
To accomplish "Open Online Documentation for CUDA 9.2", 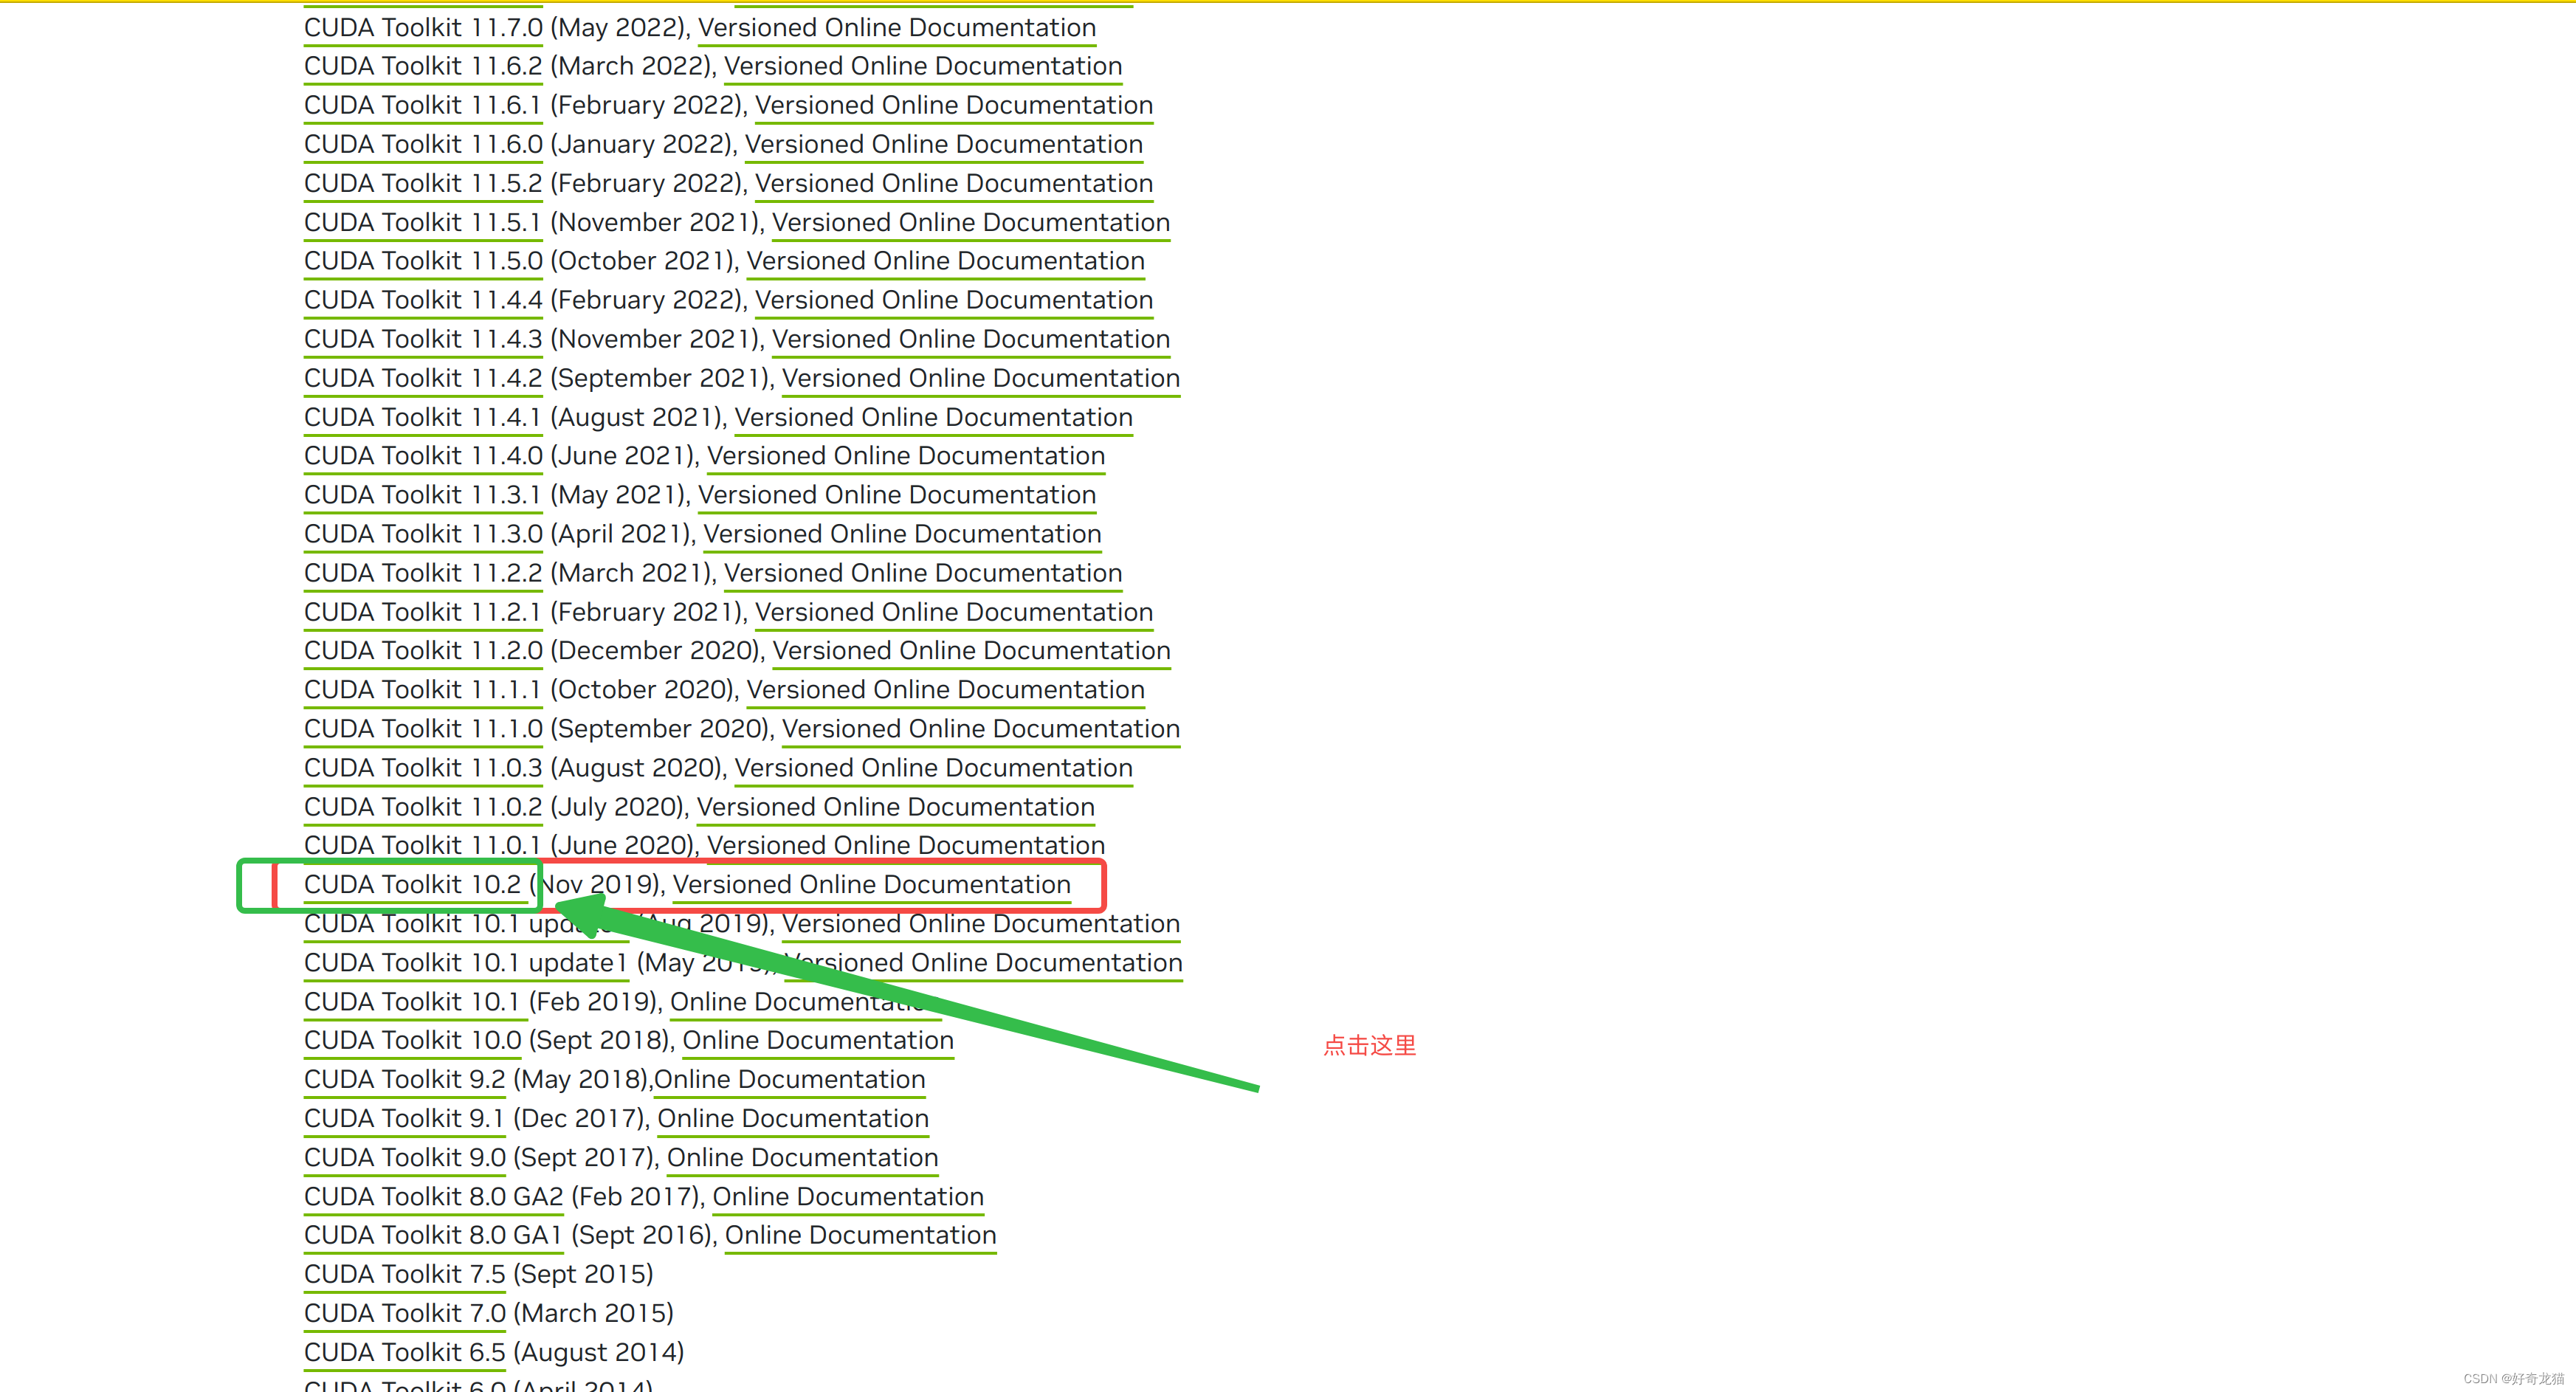I will [790, 1081].
